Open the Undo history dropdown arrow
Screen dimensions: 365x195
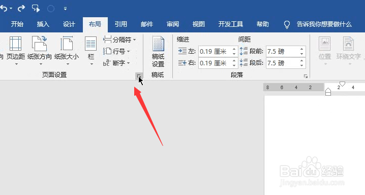(x=11, y=9)
